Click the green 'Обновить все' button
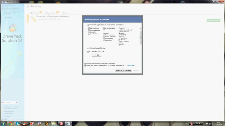 213,20
